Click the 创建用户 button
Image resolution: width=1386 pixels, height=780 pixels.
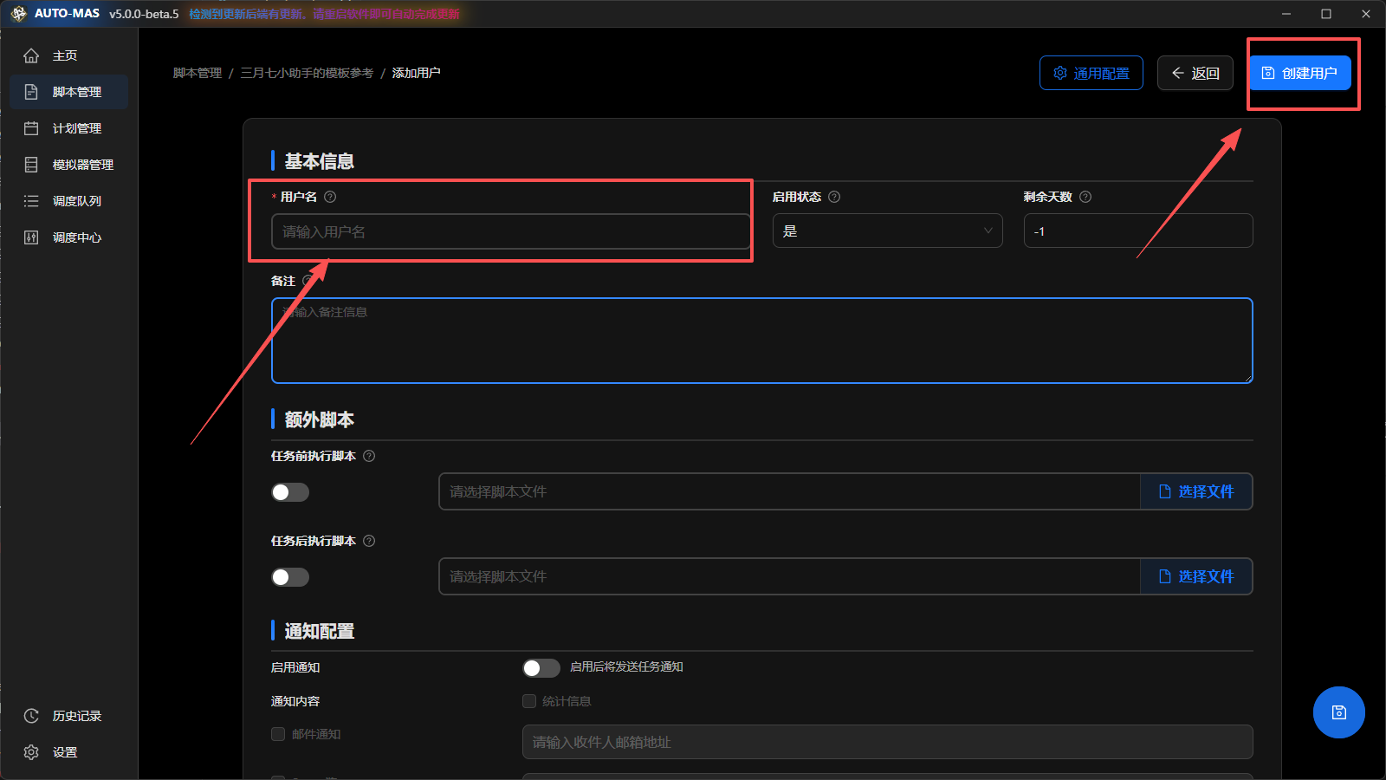click(1299, 73)
